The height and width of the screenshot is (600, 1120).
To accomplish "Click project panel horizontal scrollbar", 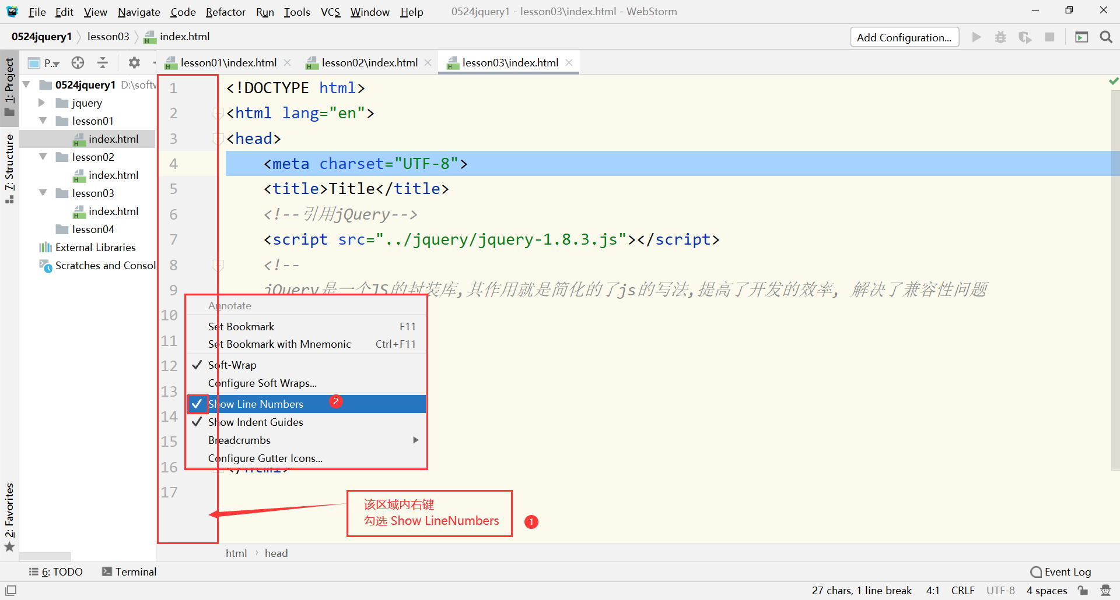I will pyautogui.click(x=45, y=556).
